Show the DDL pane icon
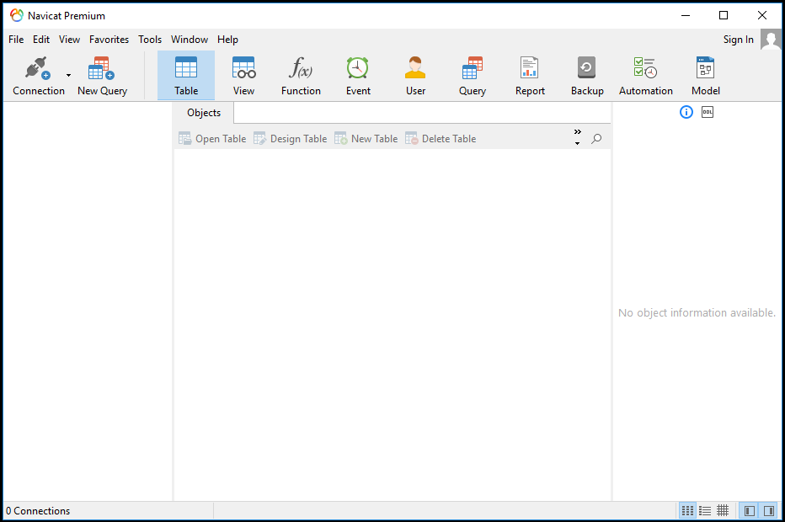Screen dimensions: 785x522 [x=708, y=112]
